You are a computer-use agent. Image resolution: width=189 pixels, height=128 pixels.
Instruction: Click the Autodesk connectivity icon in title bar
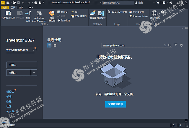[x=170, y=3]
